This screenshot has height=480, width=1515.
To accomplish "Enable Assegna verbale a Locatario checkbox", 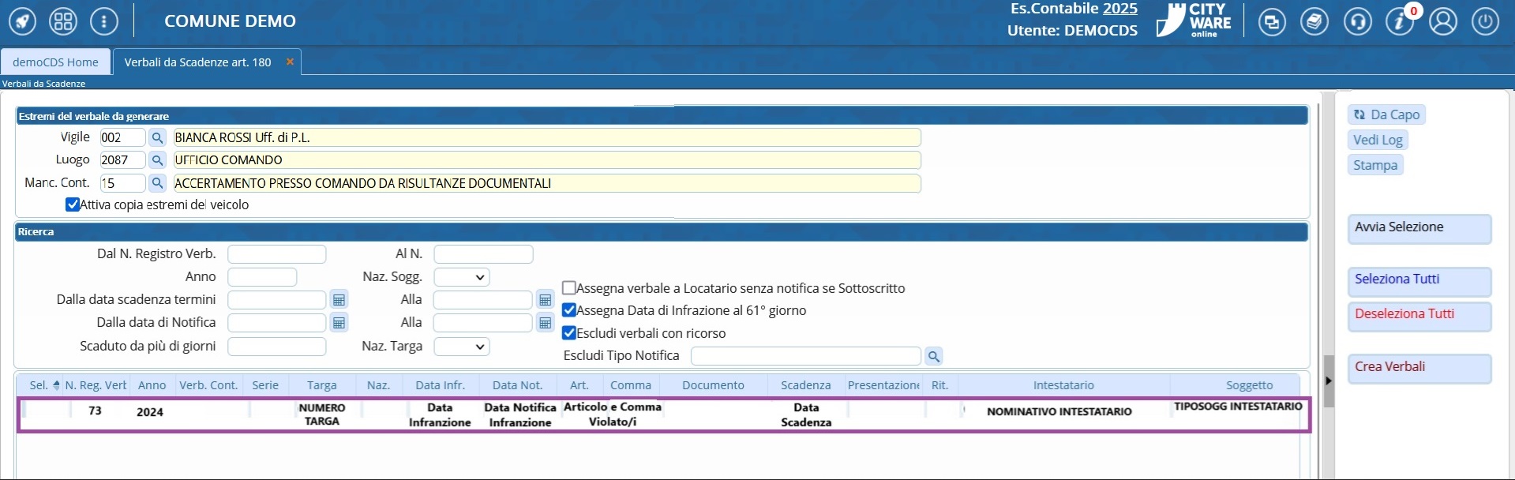I will 568,288.
